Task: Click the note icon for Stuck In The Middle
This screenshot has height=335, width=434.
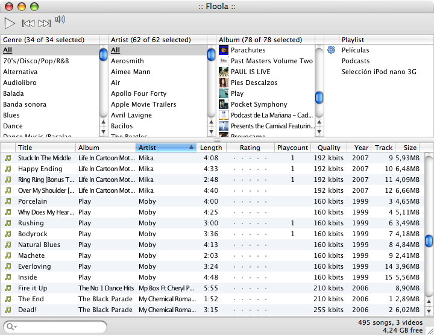Action: 8,158
